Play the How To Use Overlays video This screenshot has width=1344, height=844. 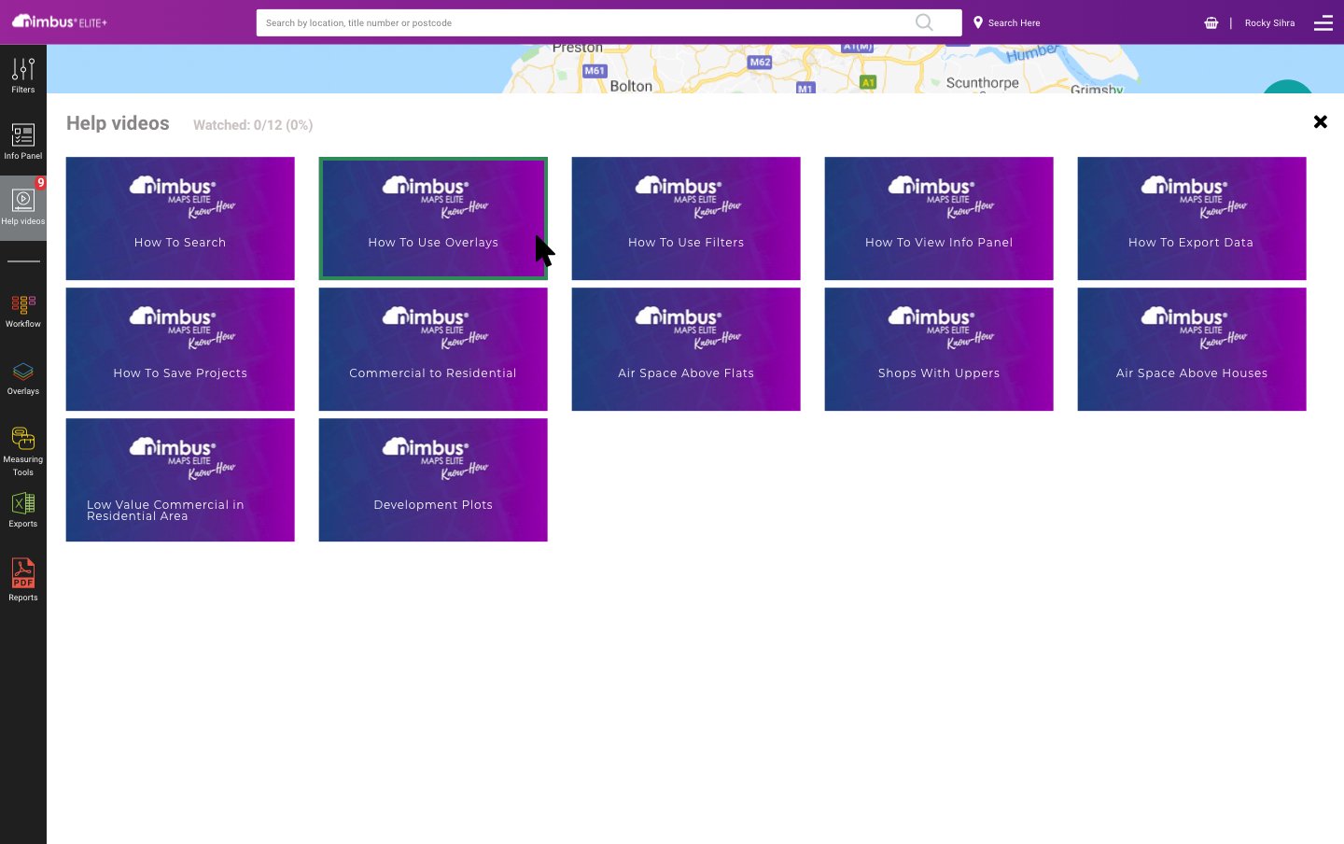pyautogui.click(x=433, y=218)
